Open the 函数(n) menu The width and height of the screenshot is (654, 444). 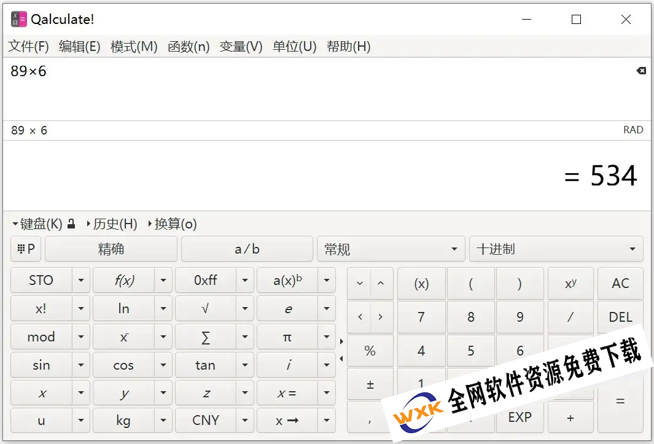[x=189, y=47]
